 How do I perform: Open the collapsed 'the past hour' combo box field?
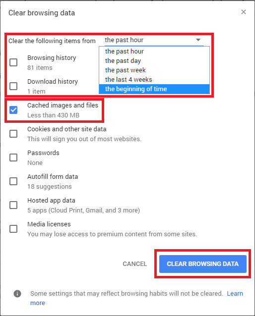[154, 40]
